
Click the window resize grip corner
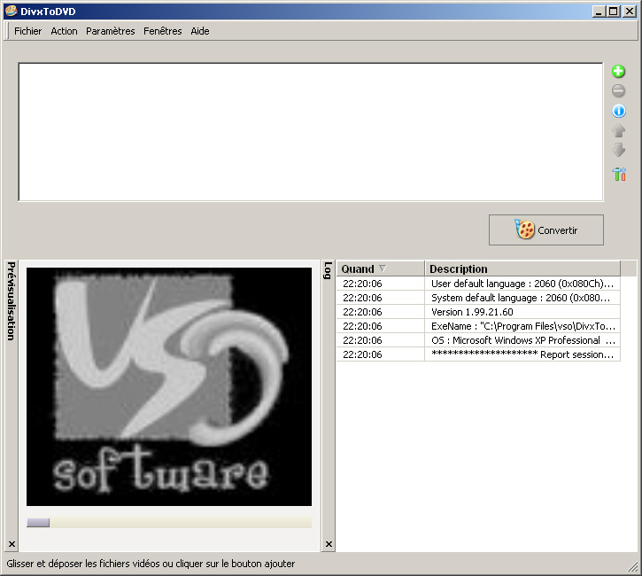[x=633, y=566]
